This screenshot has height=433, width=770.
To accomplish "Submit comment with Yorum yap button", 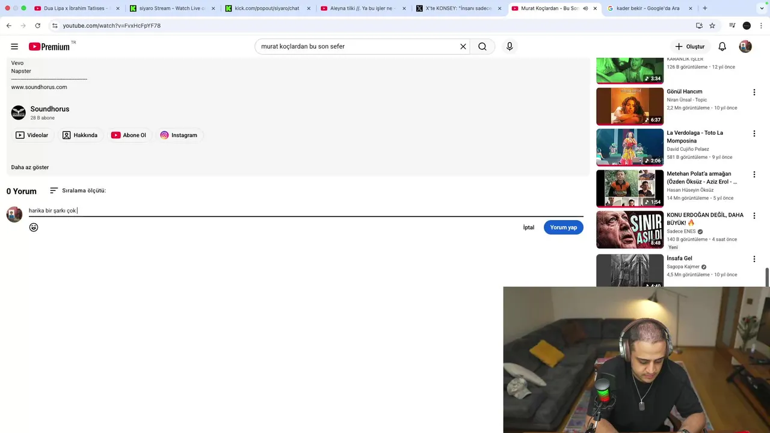I will [563, 227].
